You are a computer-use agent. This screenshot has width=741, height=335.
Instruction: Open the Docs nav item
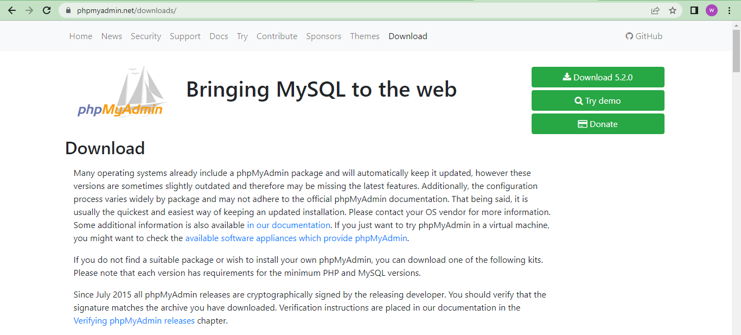pyautogui.click(x=219, y=36)
